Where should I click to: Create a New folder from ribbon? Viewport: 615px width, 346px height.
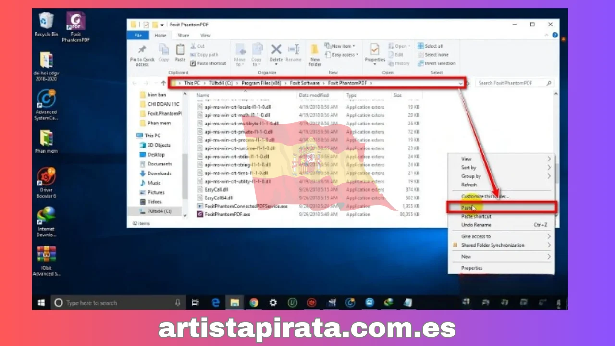tap(315, 55)
